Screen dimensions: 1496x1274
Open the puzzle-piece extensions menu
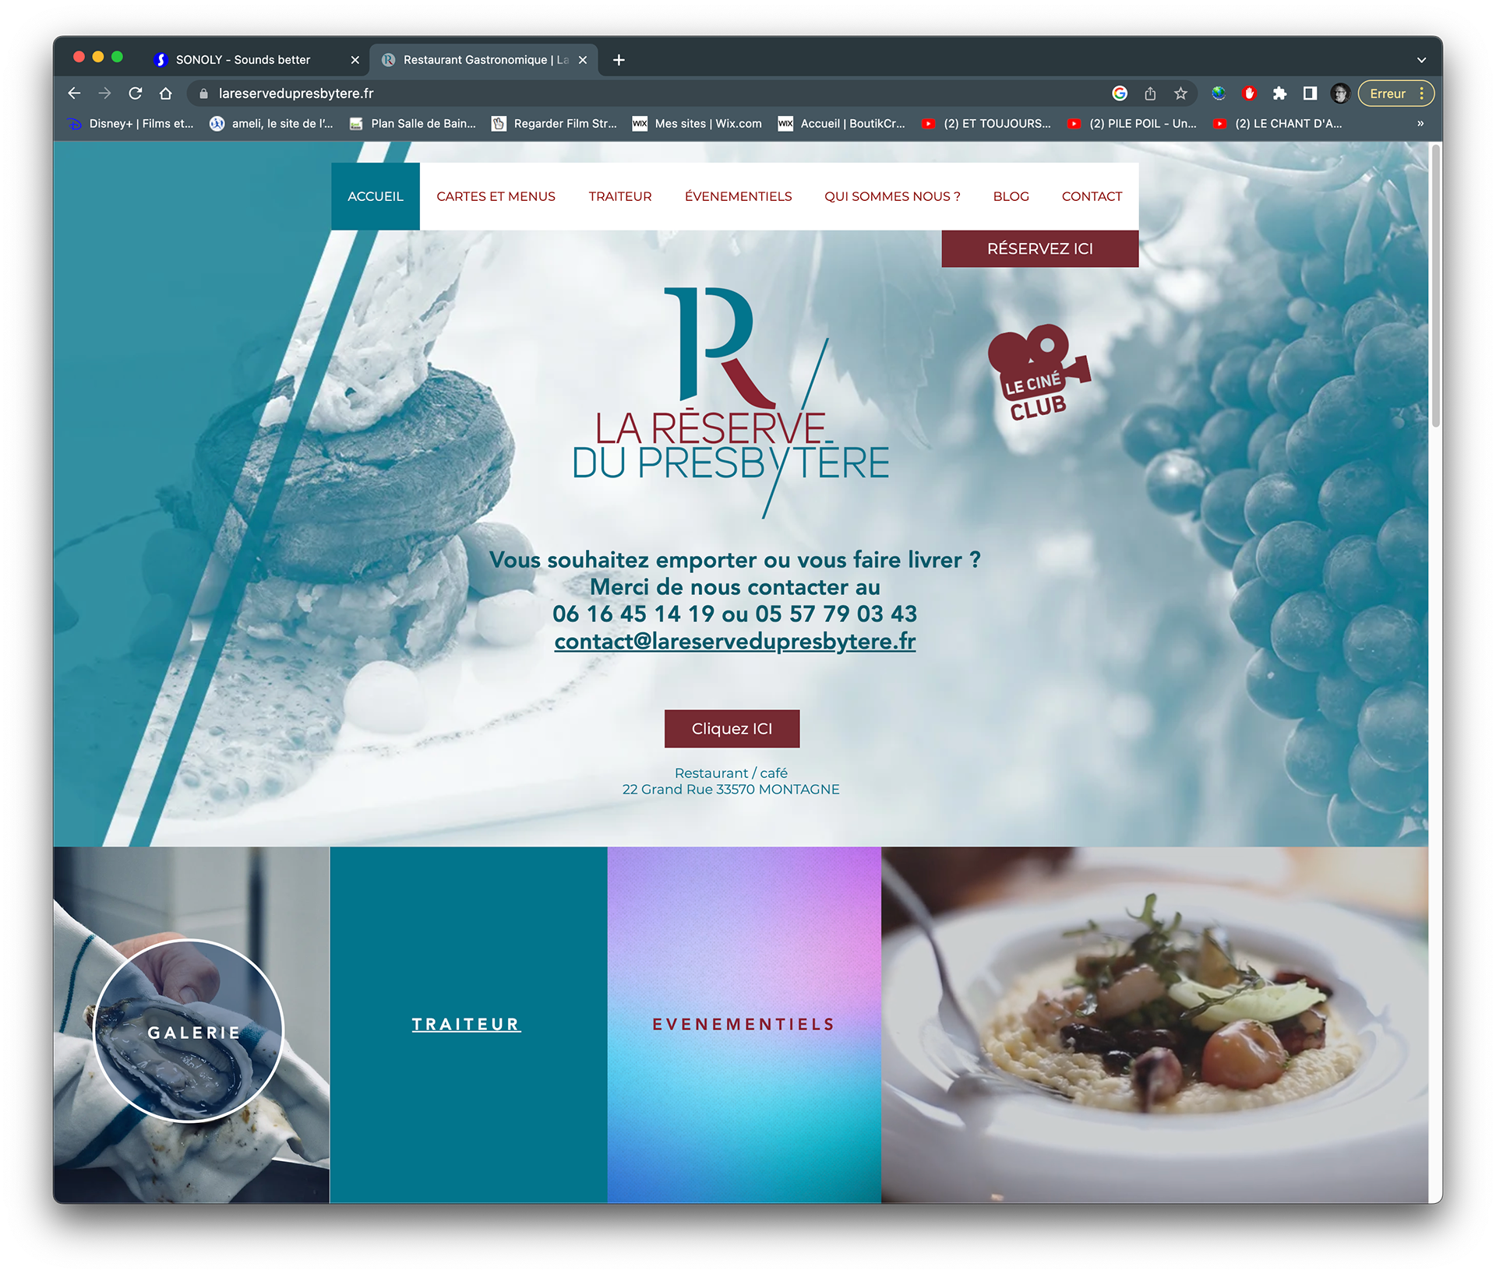[x=1279, y=93]
